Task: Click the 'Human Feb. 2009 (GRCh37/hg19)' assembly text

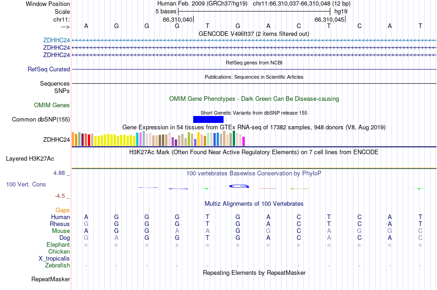Action: [202, 4]
